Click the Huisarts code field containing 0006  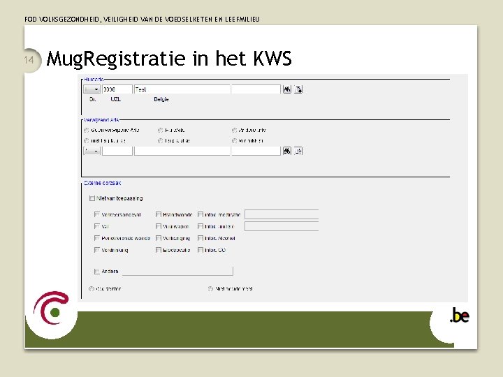[x=117, y=89]
